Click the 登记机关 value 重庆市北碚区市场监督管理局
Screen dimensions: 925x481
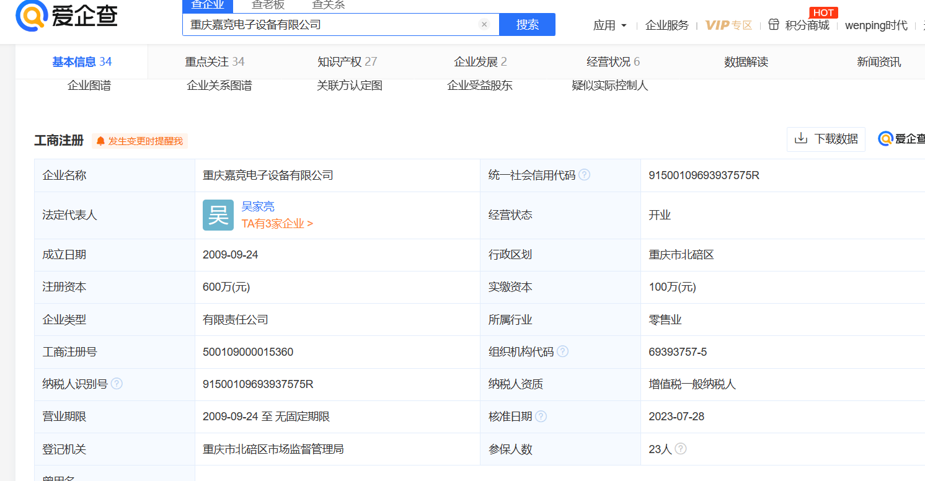point(273,449)
